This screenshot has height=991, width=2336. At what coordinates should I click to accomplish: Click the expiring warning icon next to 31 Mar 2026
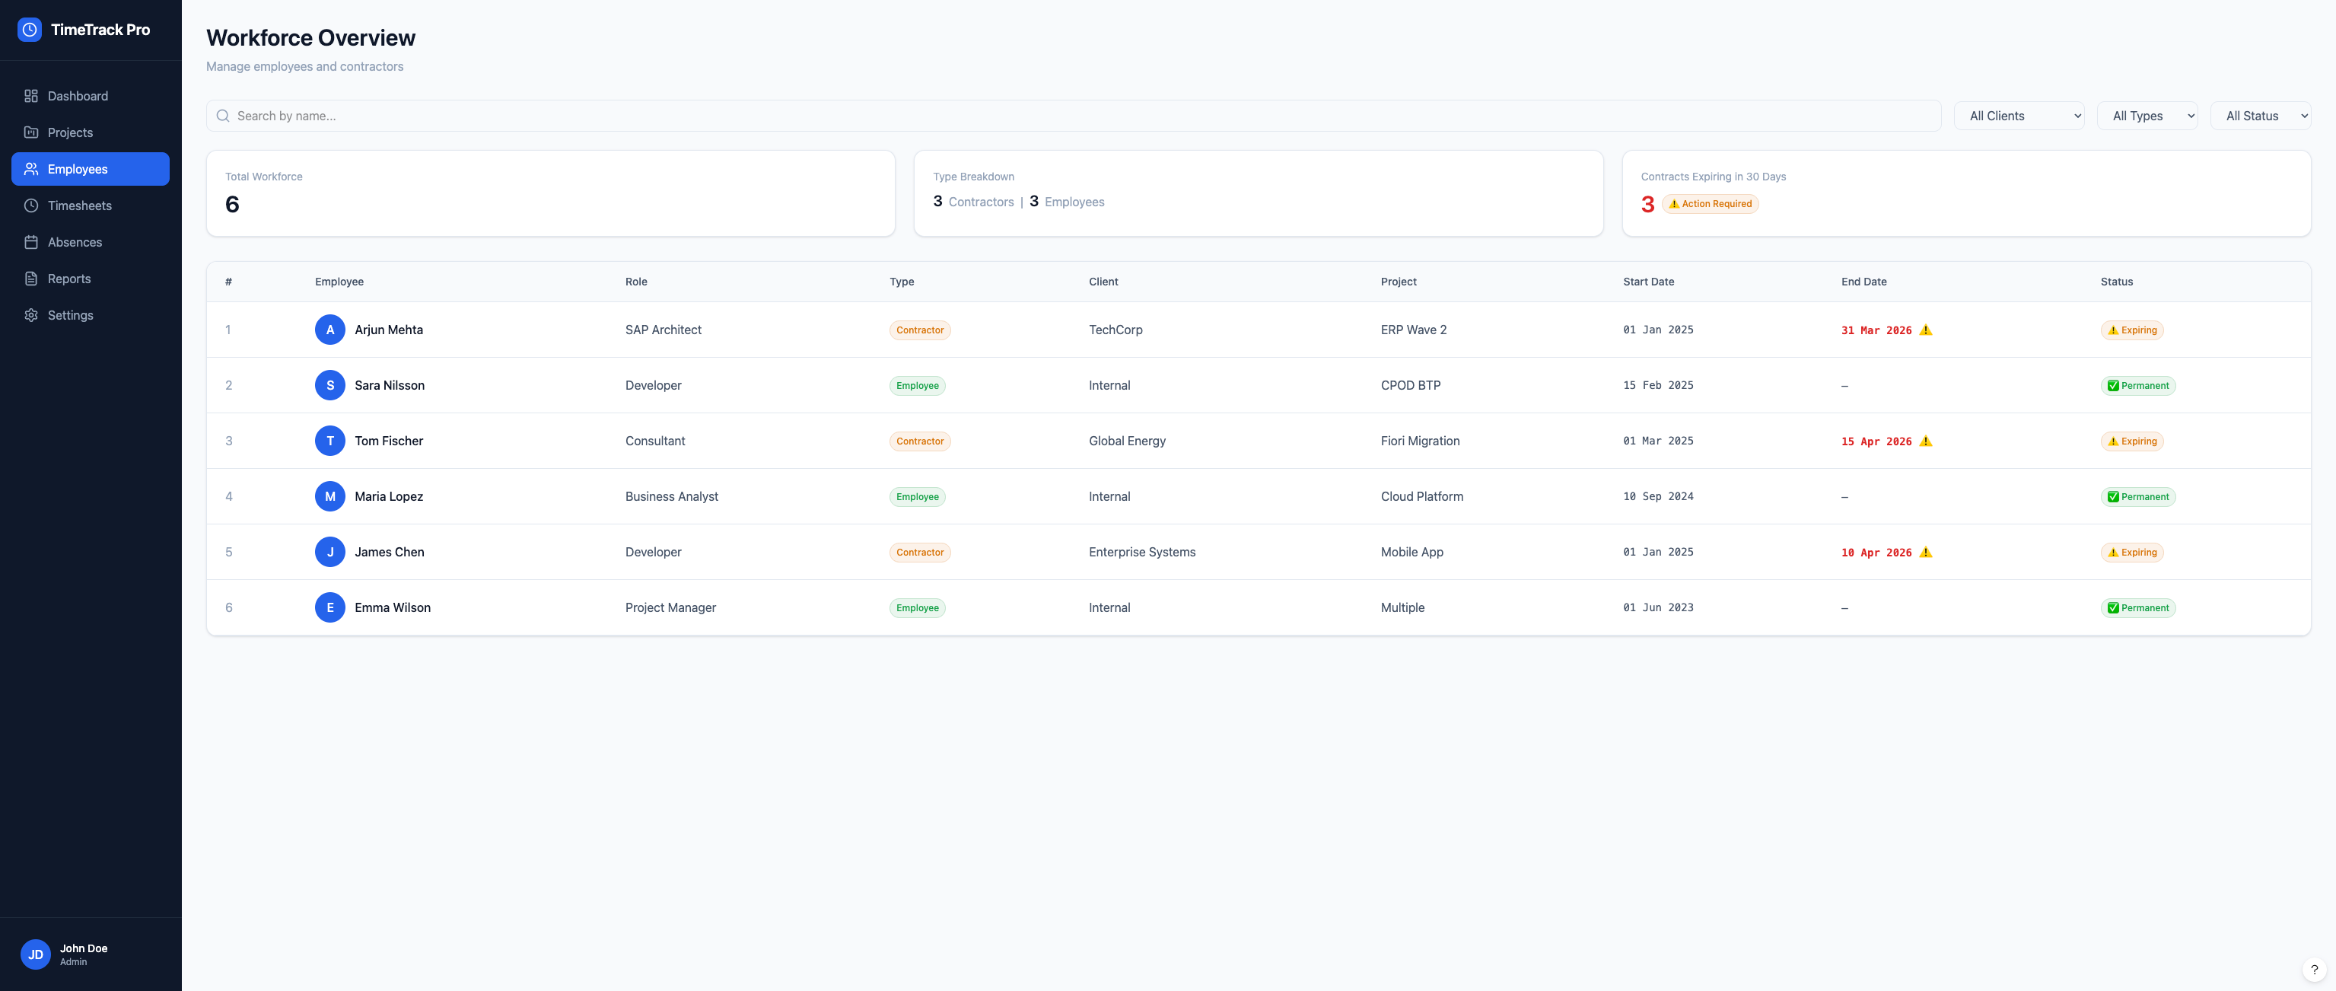[1927, 330]
